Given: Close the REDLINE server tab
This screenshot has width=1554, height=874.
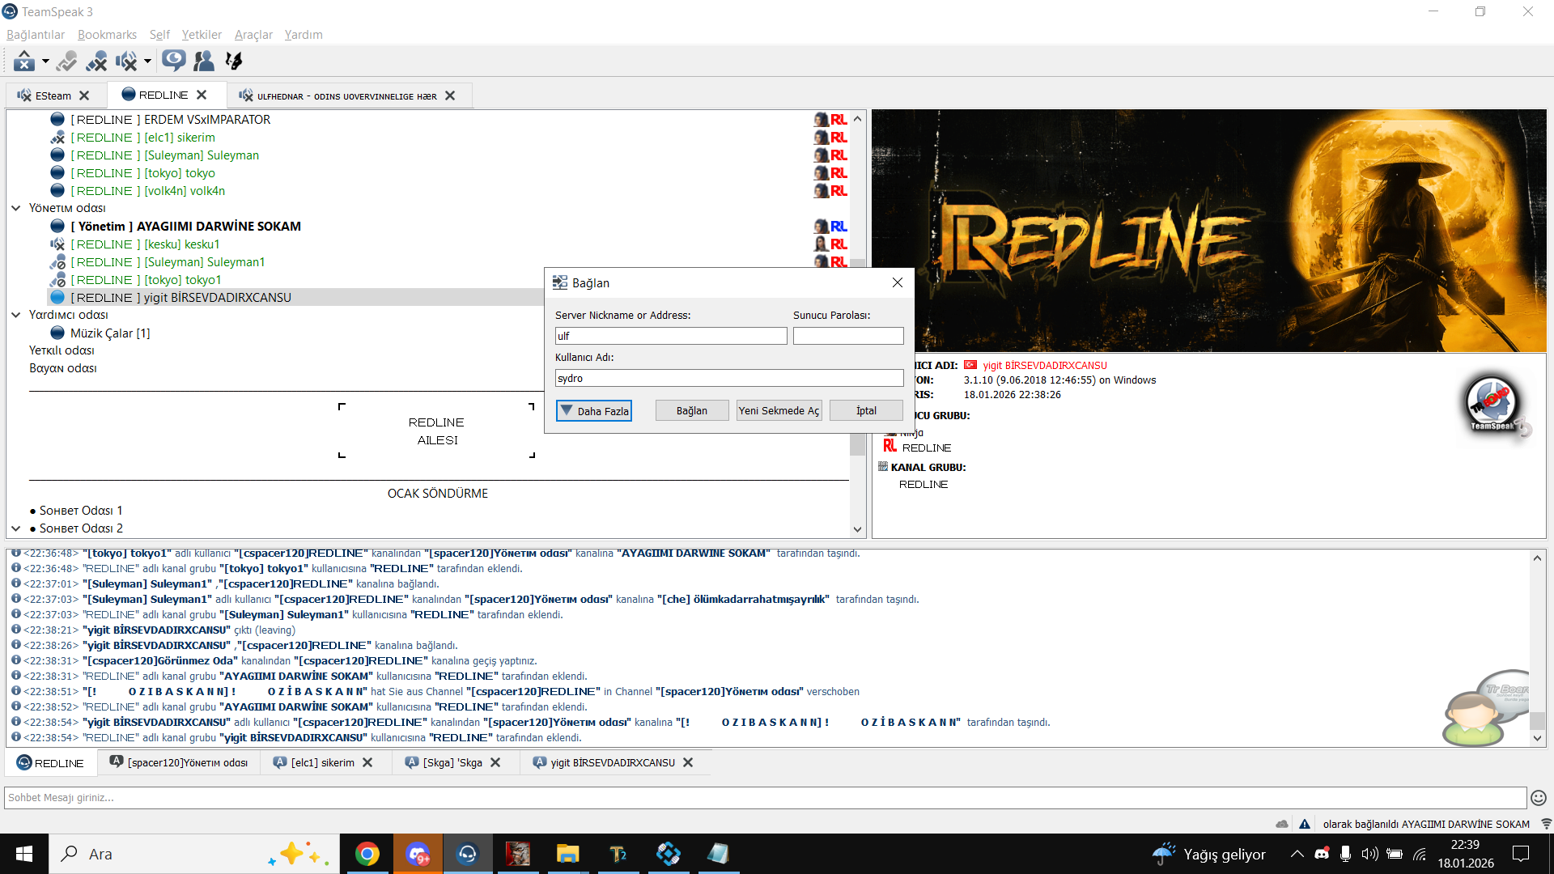Looking at the screenshot, I should click(202, 95).
